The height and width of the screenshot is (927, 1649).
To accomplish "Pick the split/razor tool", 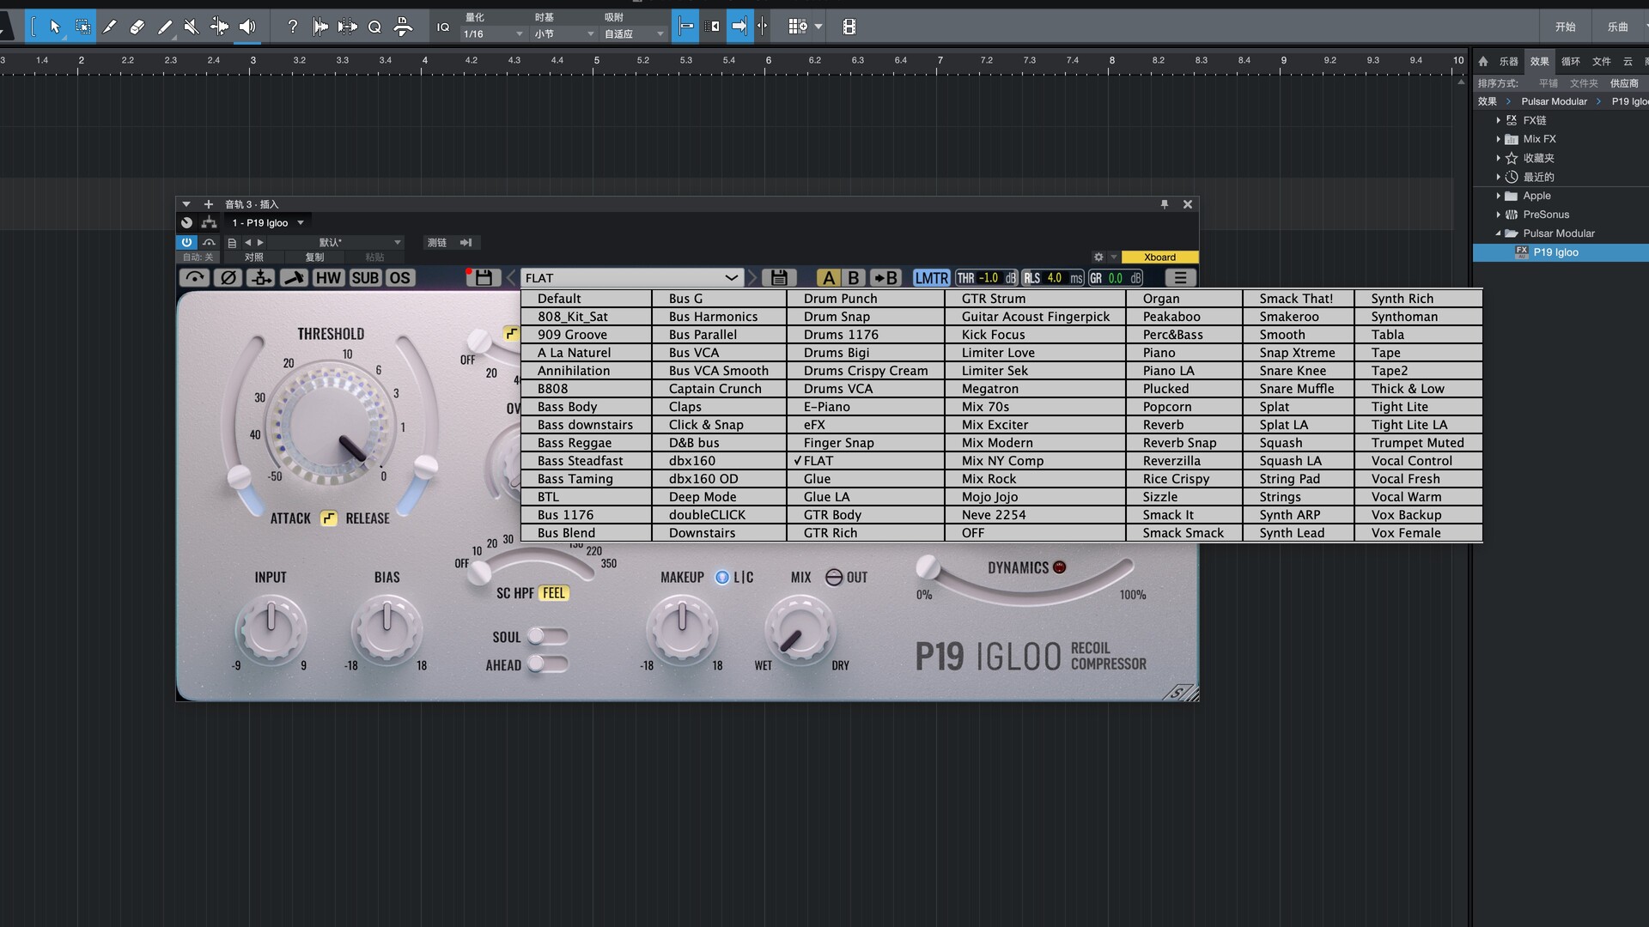I will point(110,27).
